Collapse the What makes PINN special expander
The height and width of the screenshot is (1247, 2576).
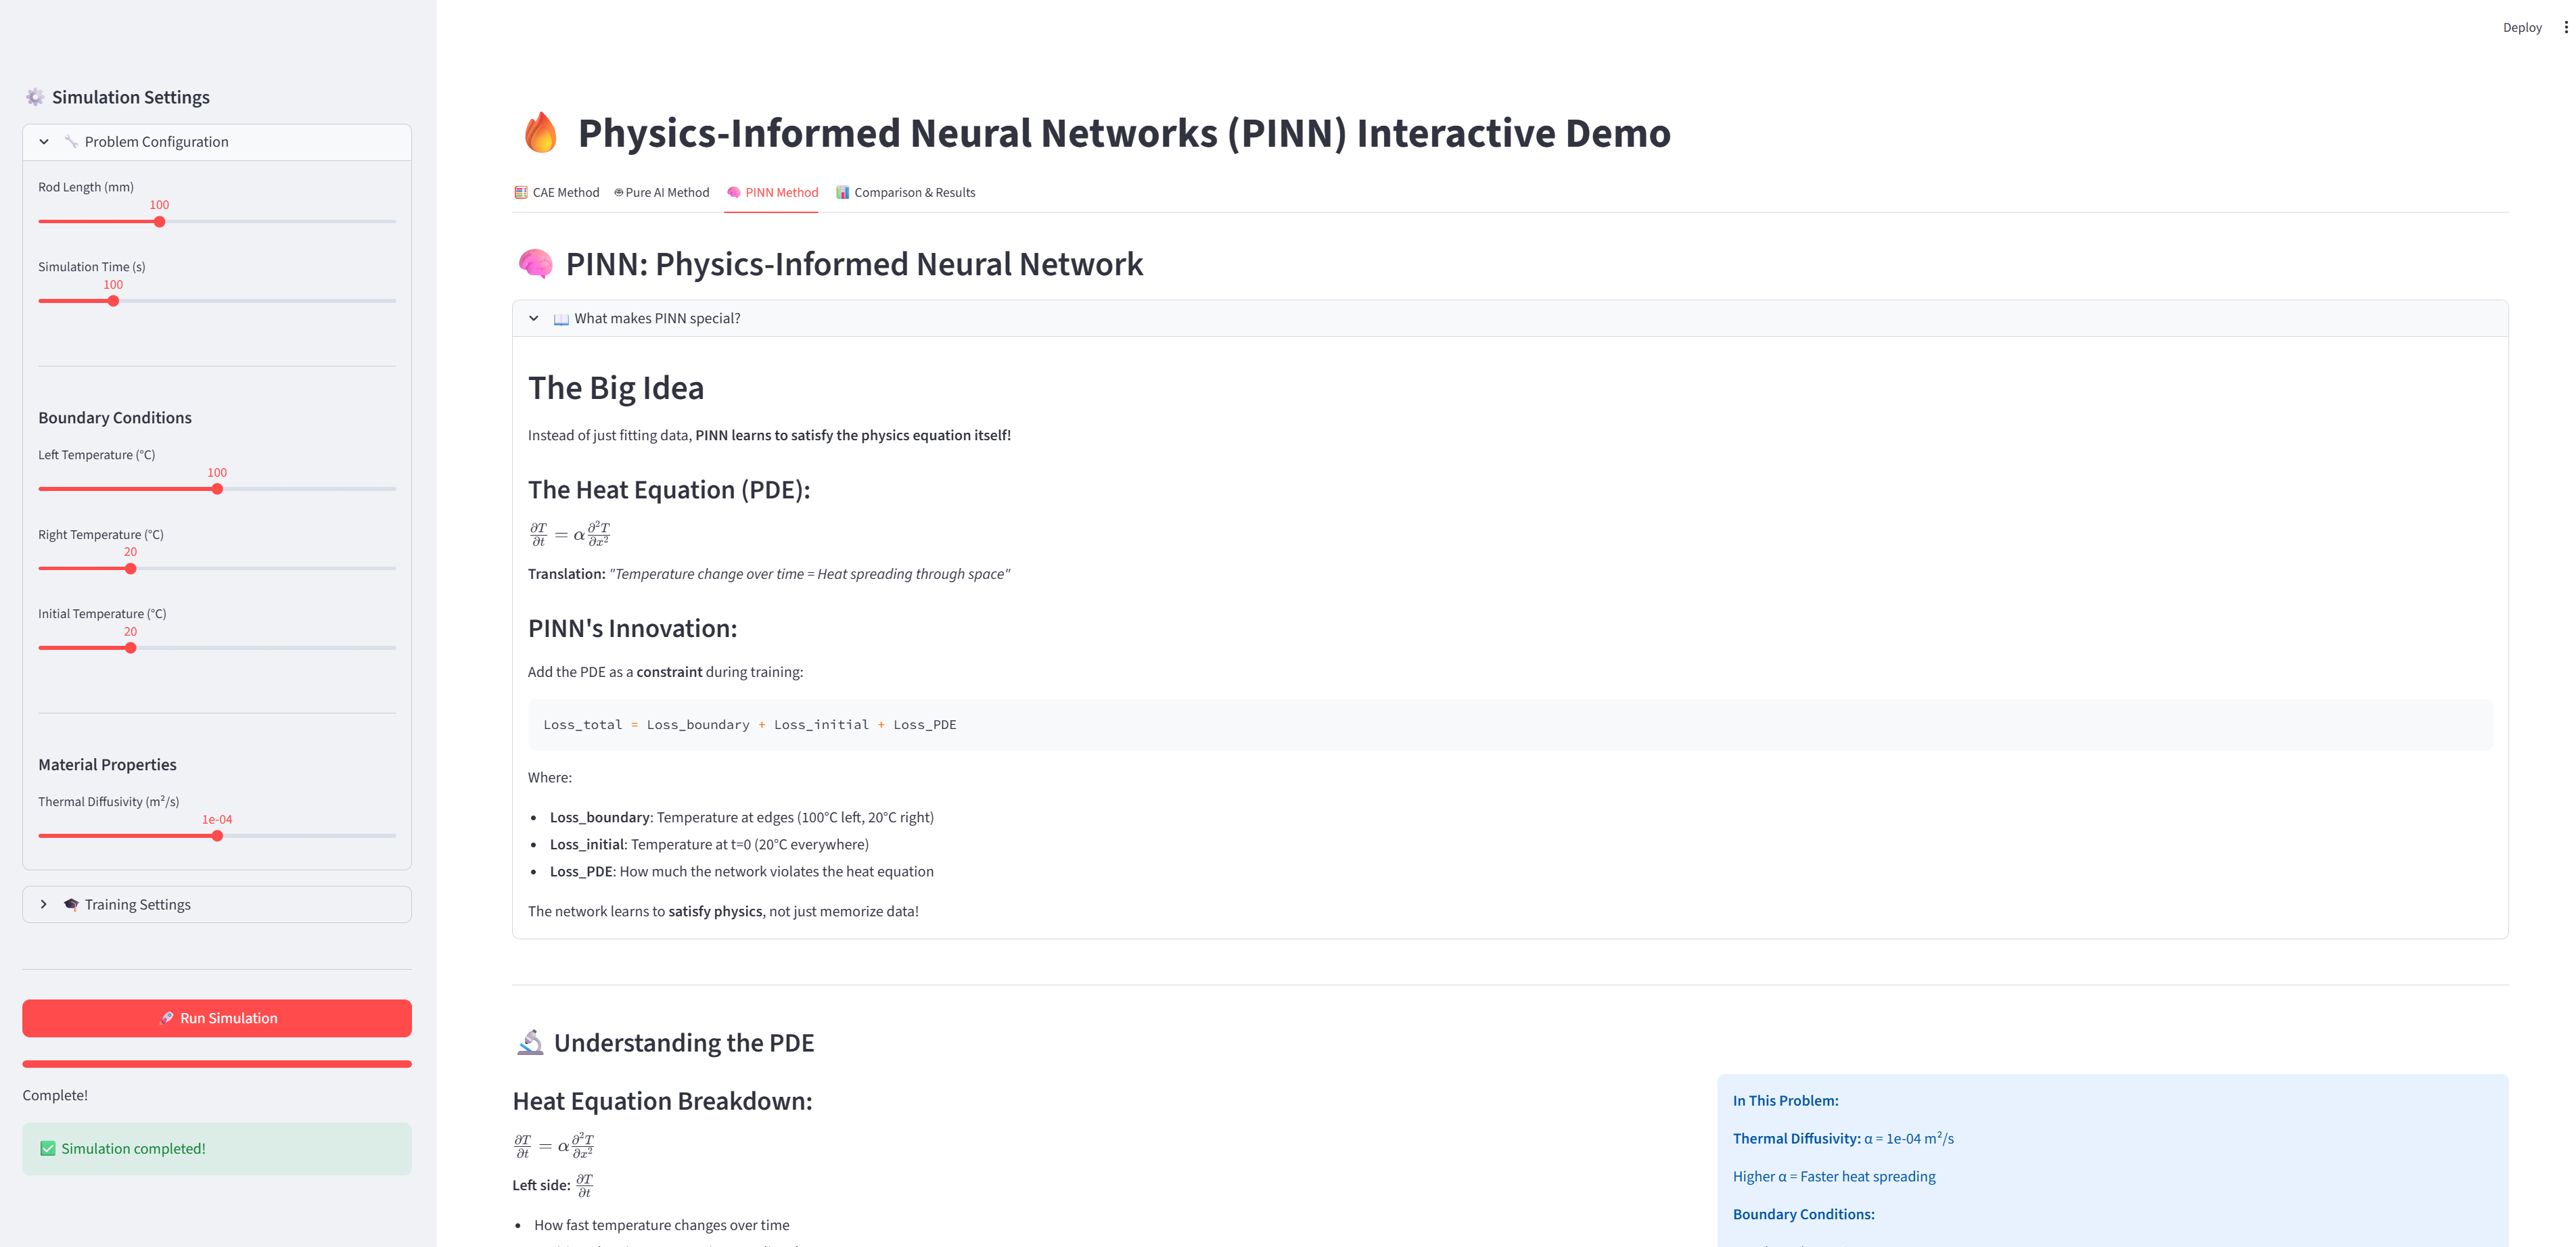point(534,318)
